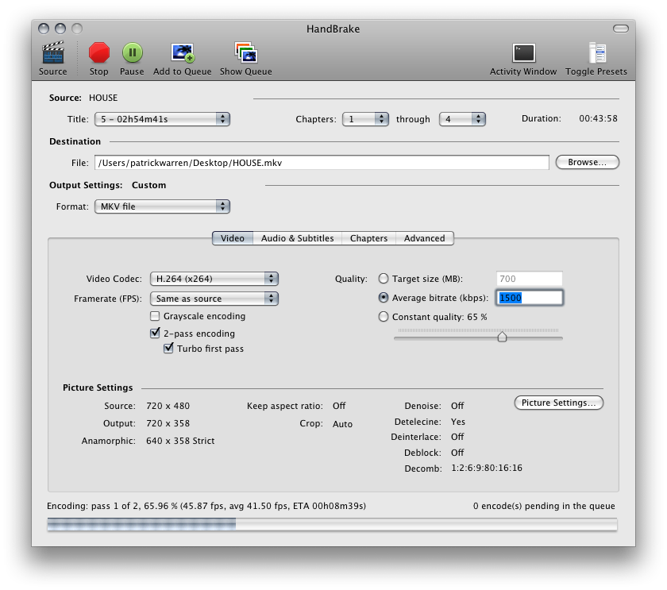This screenshot has width=667, height=590.
Task: Switch to the Advanced tab
Action: [425, 238]
